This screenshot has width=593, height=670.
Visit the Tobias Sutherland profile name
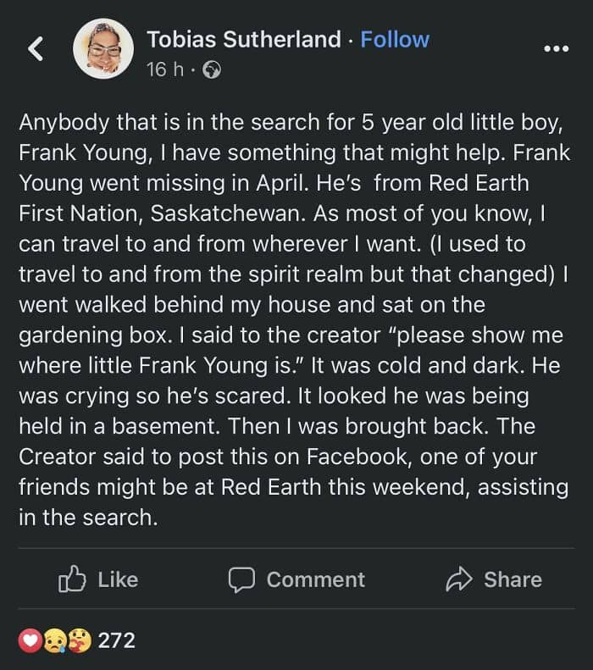(x=245, y=39)
